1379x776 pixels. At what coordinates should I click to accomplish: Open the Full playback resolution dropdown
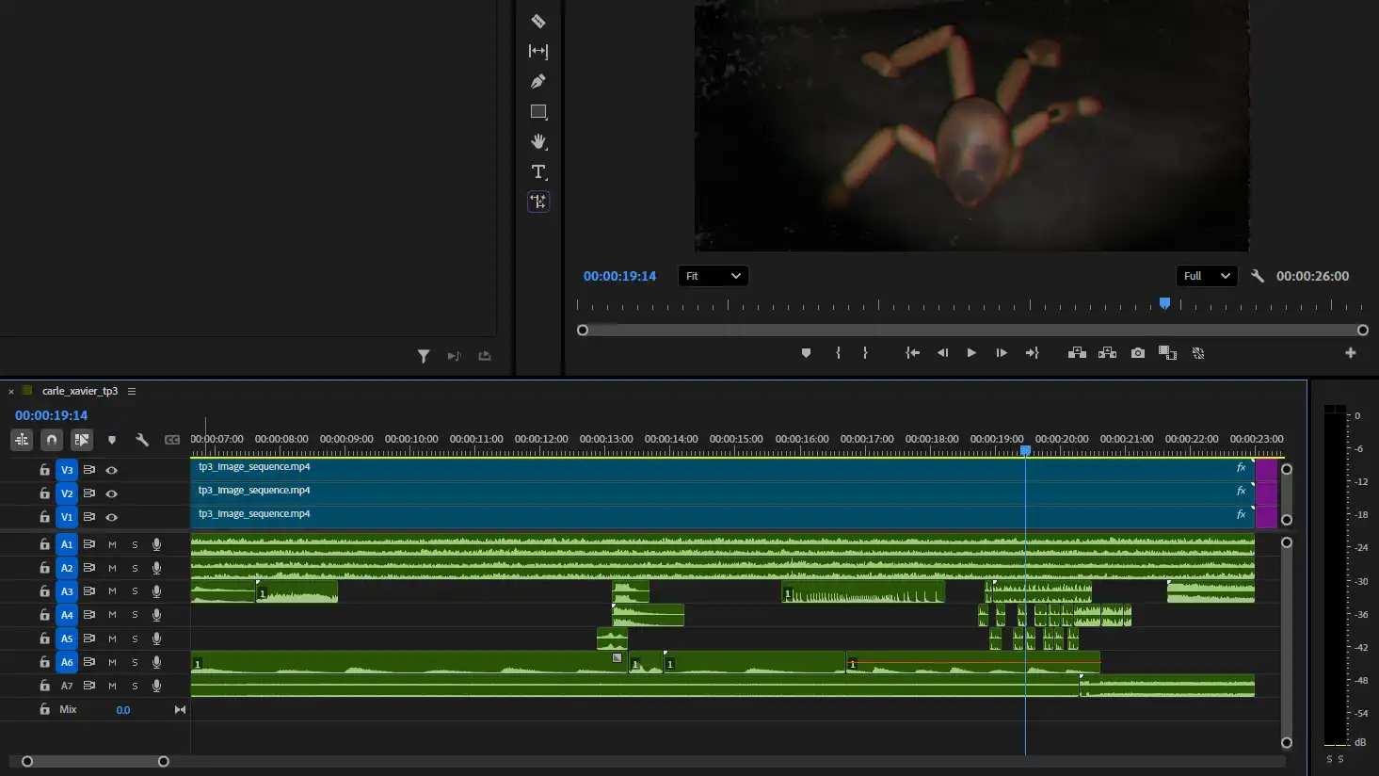pos(1206,276)
